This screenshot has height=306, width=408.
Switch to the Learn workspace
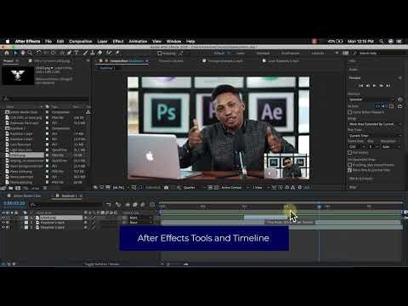[x=241, y=54]
